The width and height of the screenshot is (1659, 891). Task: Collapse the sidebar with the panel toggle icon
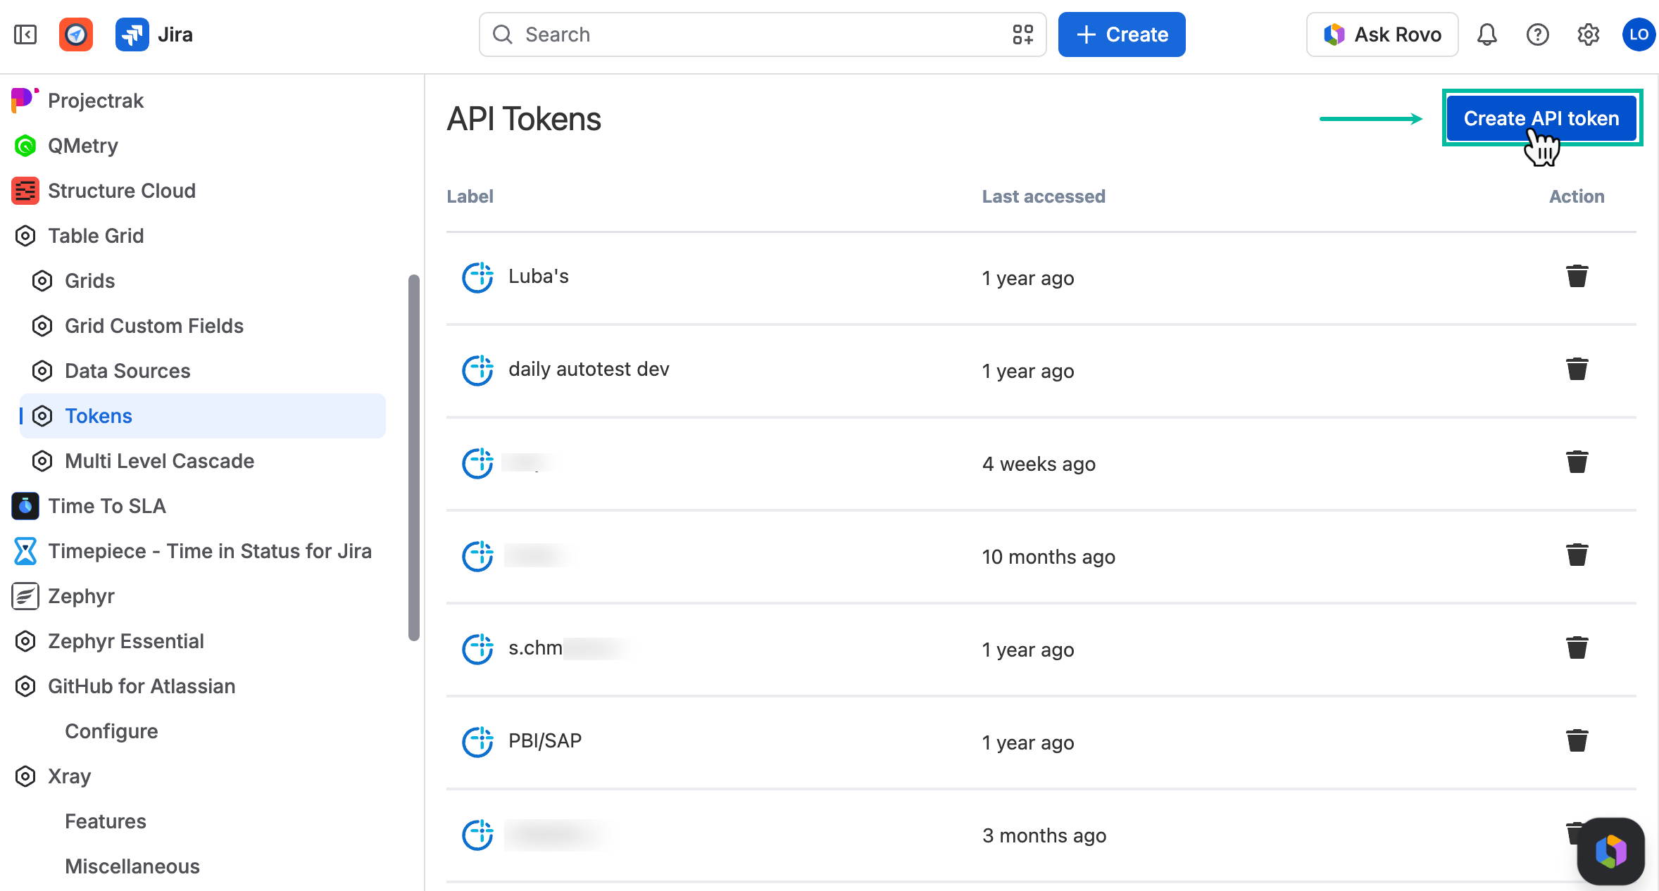(25, 34)
